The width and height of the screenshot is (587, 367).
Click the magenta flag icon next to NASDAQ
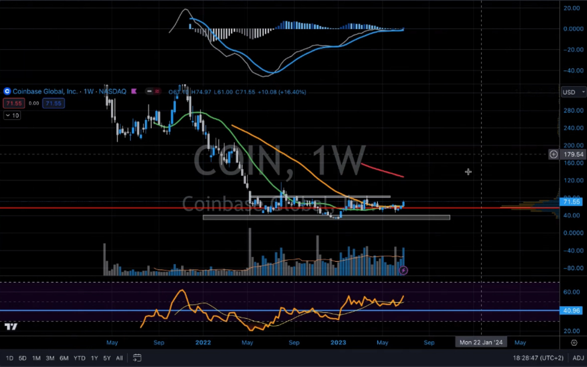(135, 92)
